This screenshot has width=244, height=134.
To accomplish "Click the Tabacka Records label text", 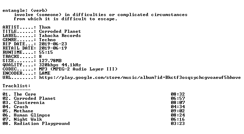I will [x=60, y=36].
